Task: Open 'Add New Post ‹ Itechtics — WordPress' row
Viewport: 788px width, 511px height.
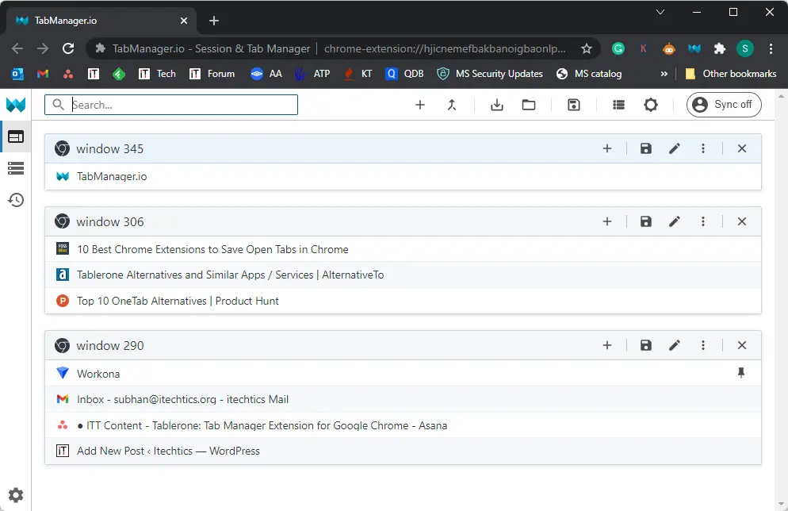Action: [403, 451]
